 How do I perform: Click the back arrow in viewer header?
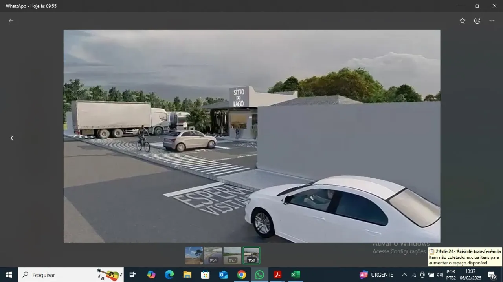click(11, 21)
